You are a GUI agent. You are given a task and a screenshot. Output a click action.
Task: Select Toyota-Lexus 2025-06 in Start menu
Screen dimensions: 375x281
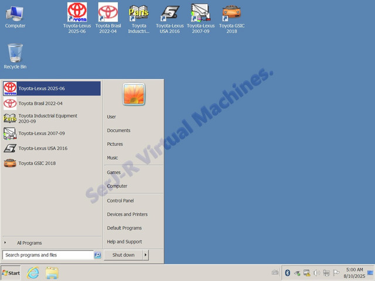[x=52, y=88]
